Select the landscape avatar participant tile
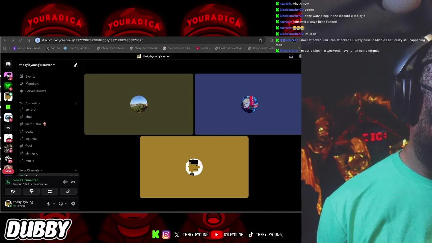 139,104
